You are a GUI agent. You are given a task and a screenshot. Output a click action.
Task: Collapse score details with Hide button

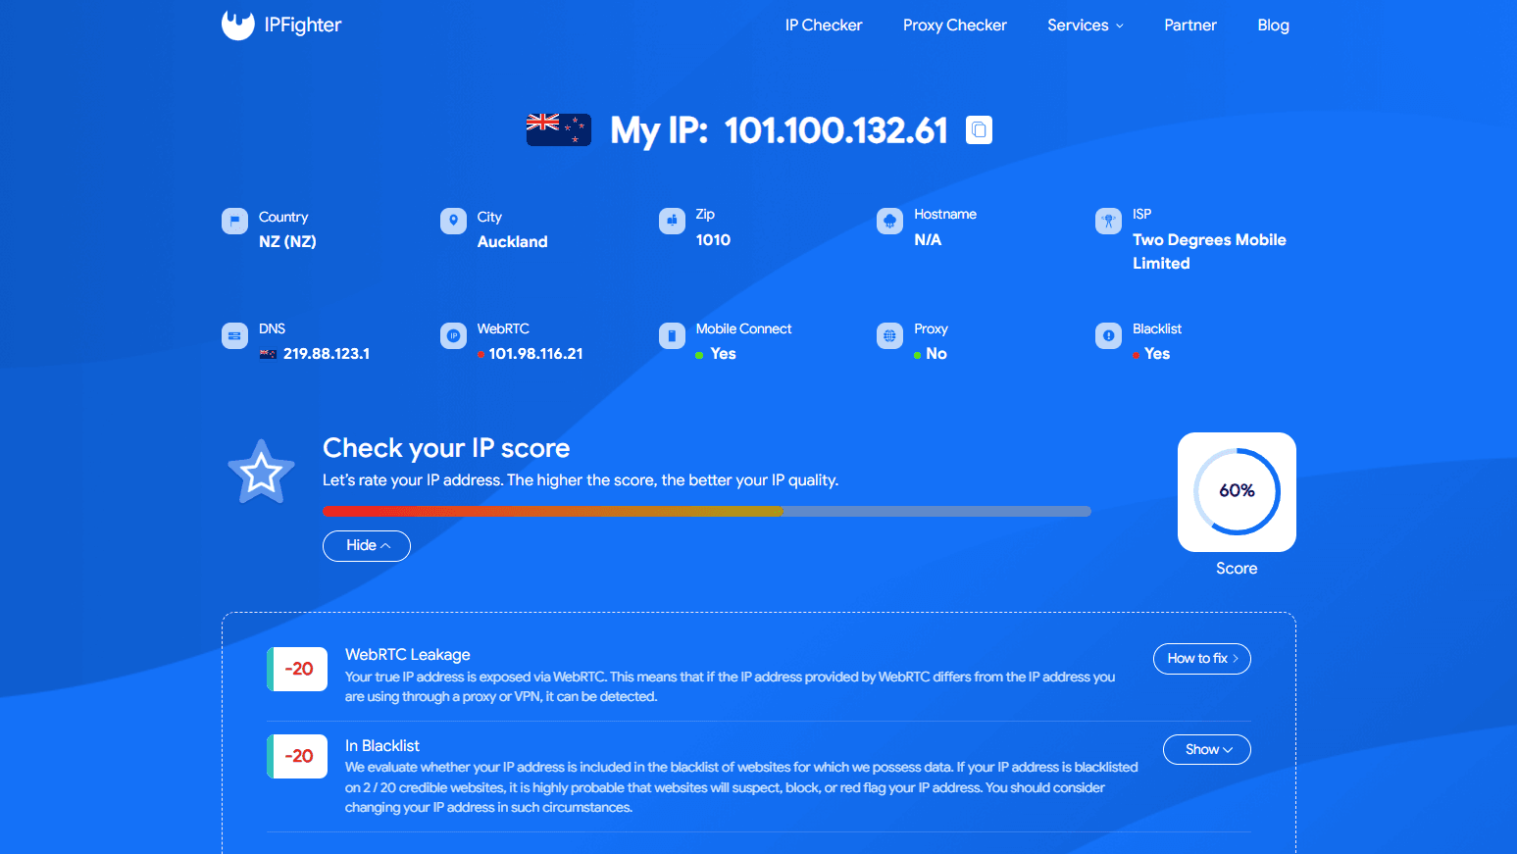click(x=367, y=545)
